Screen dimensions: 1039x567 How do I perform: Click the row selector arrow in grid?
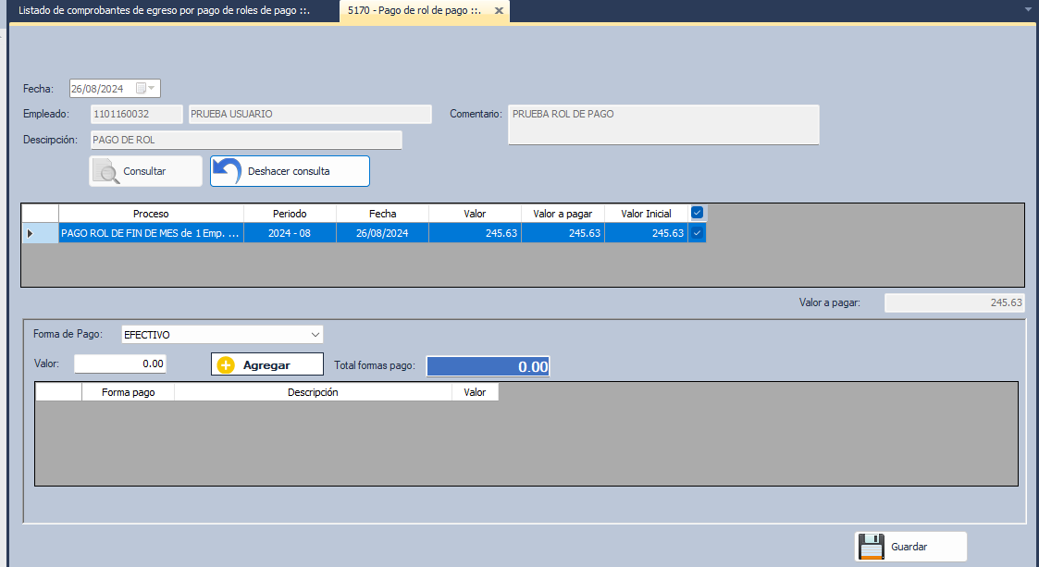pyautogui.click(x=30, y=234)
